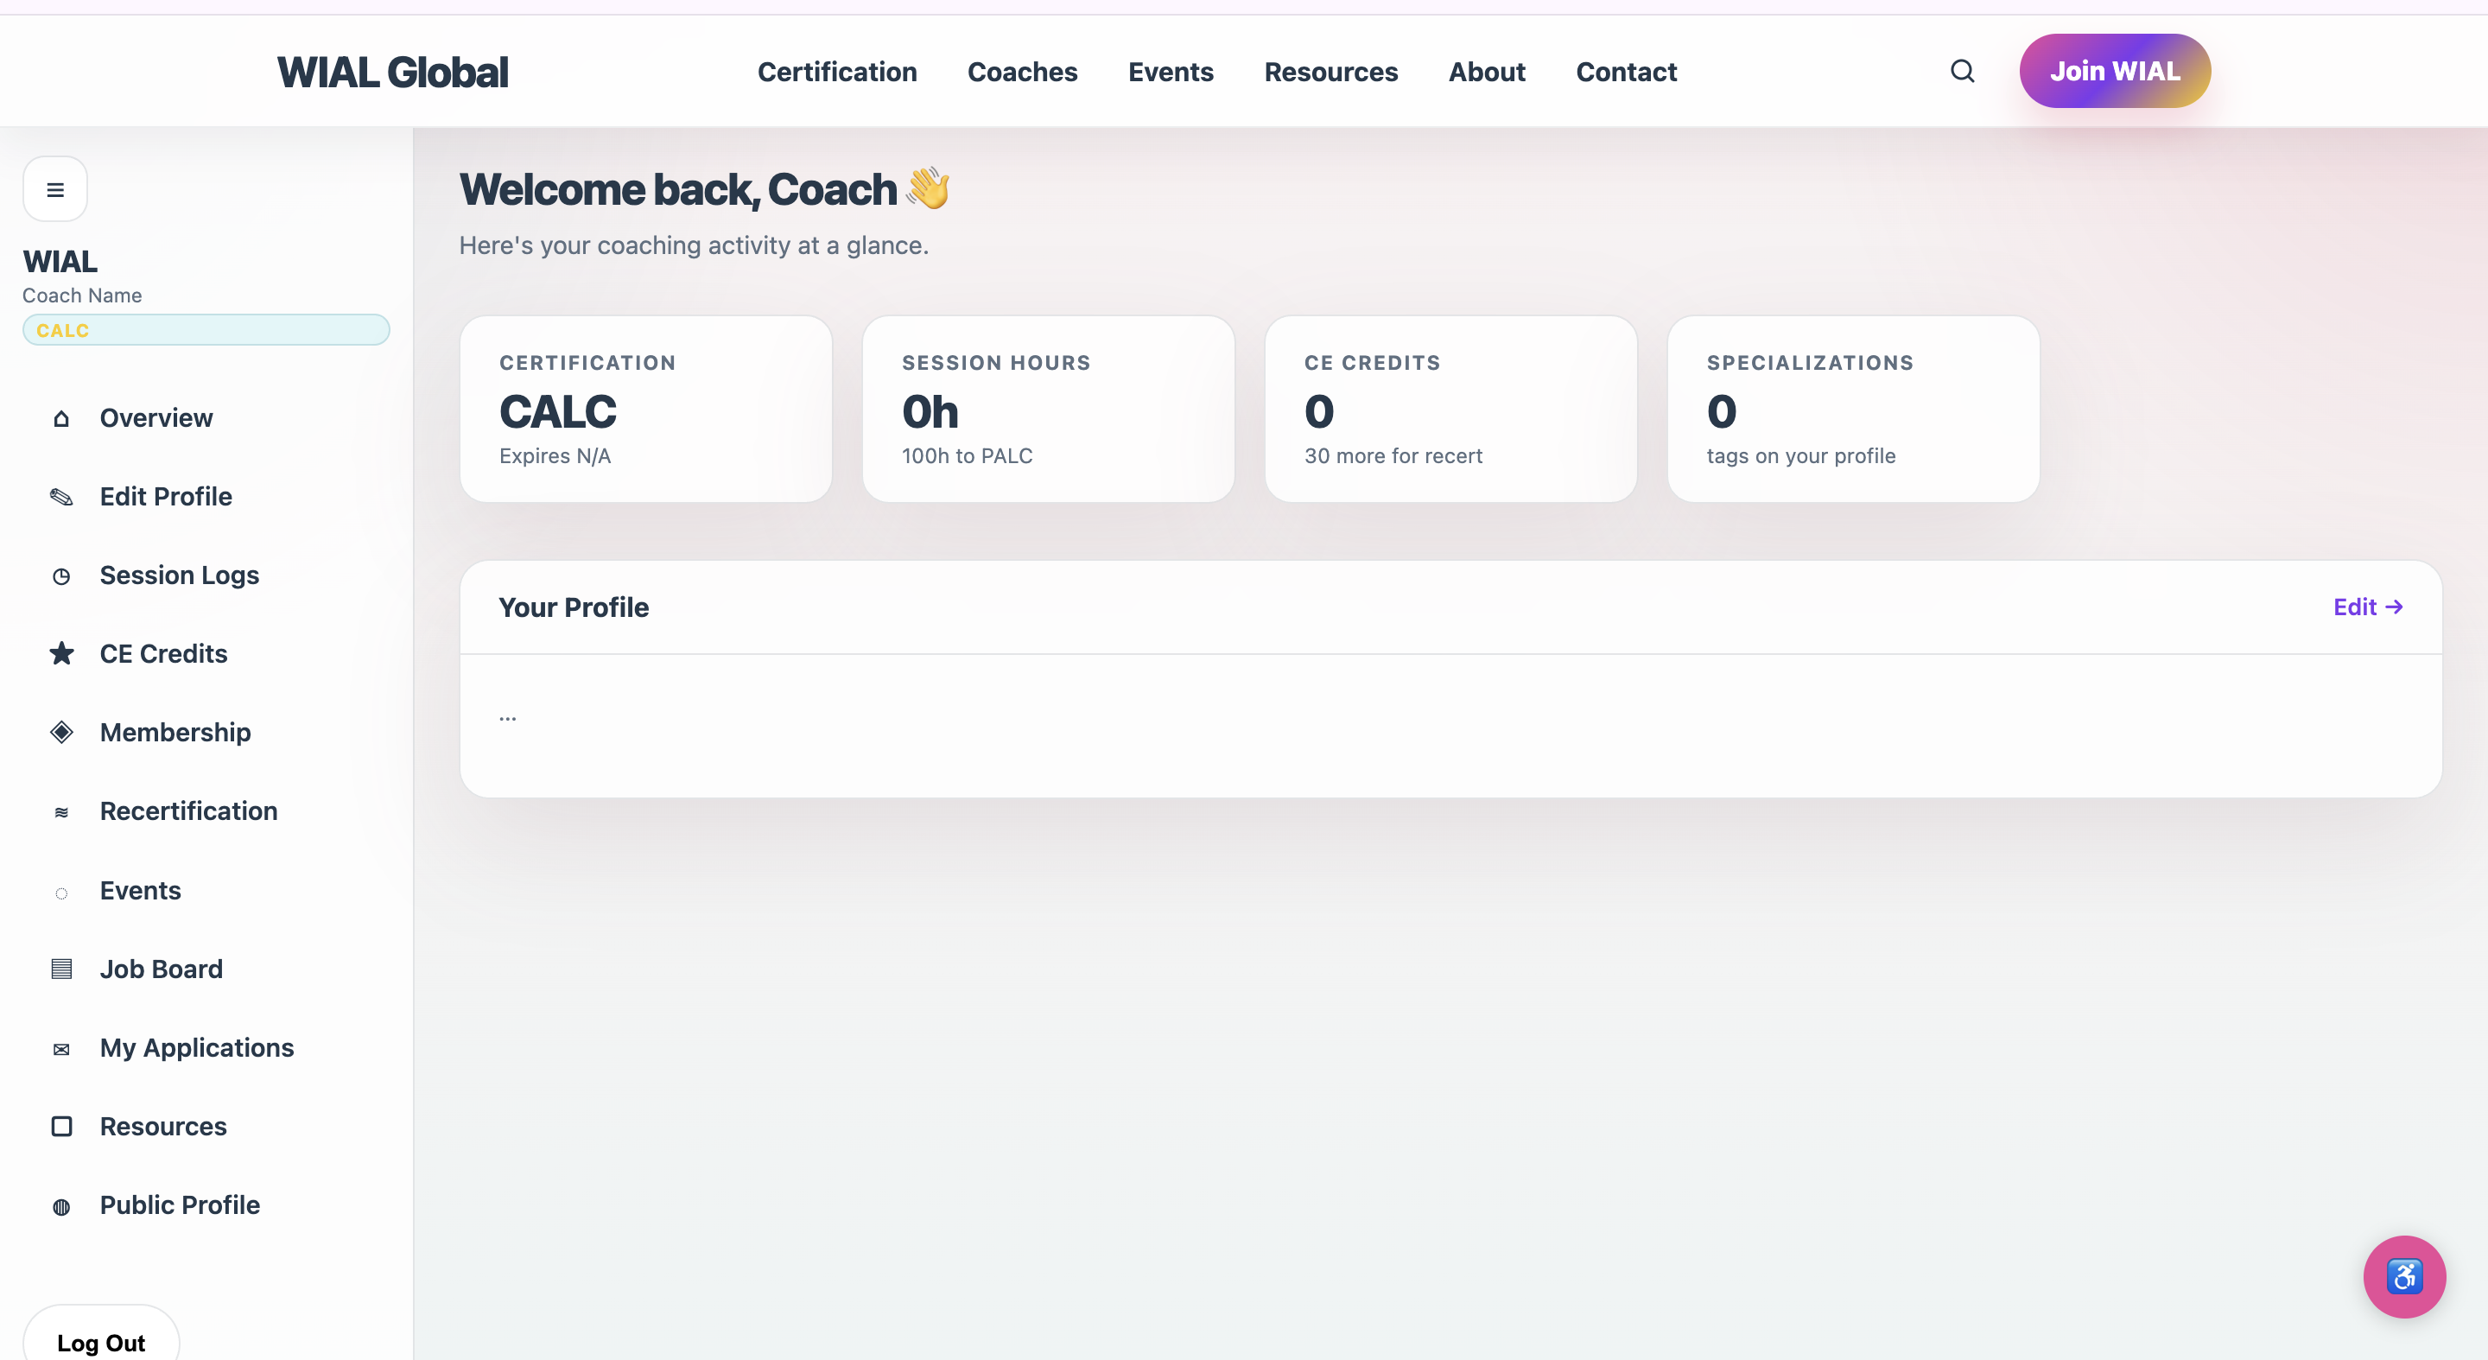Open the Session Hours stat card
Screen dimensions: 2488x1360
[1048, 409]
